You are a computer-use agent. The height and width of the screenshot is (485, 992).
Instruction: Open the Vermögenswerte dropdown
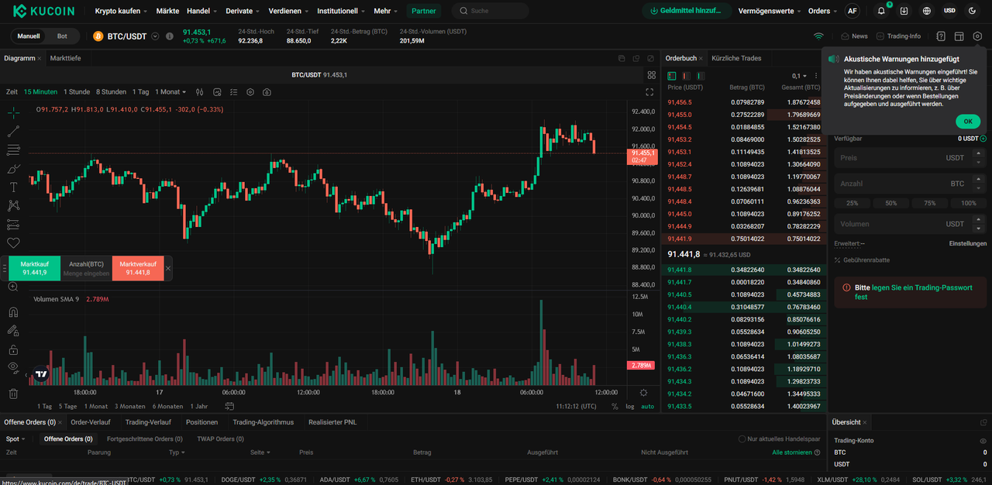[x=770, y=11]
